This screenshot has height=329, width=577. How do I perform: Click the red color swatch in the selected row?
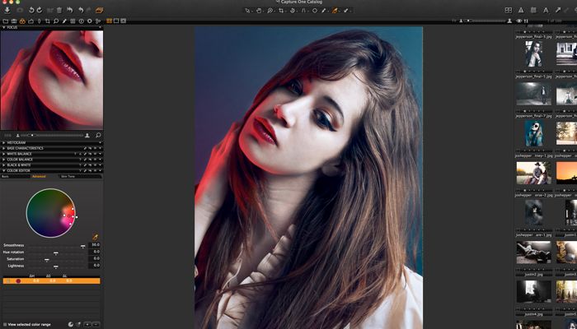click(18, 281)
